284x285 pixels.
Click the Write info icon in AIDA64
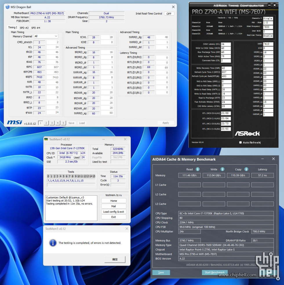pyautogui.click(x=222, y=169)
